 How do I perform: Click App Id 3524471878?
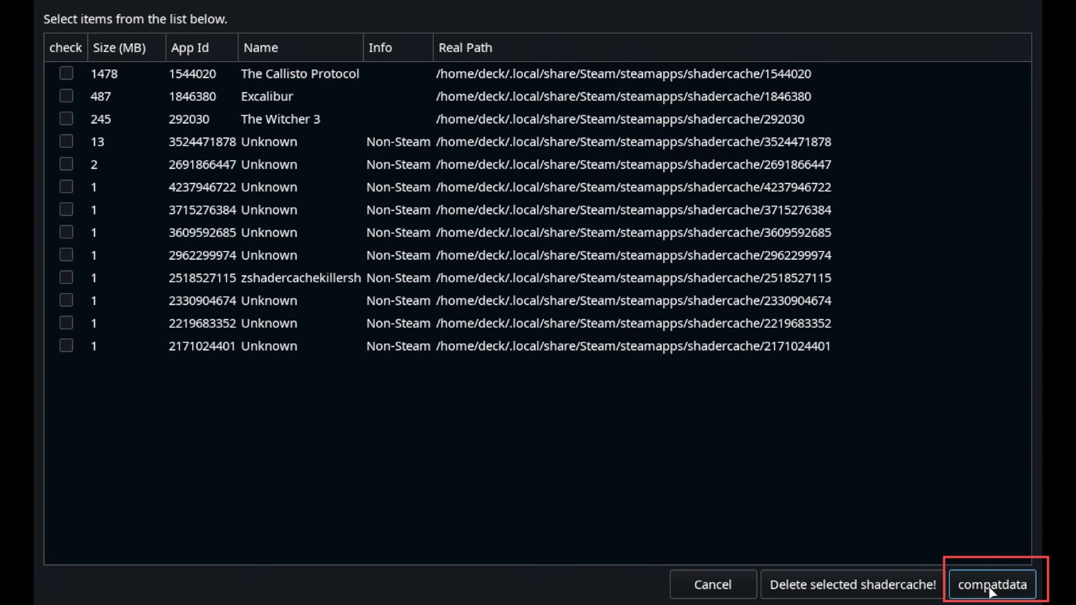coord(202,142)
